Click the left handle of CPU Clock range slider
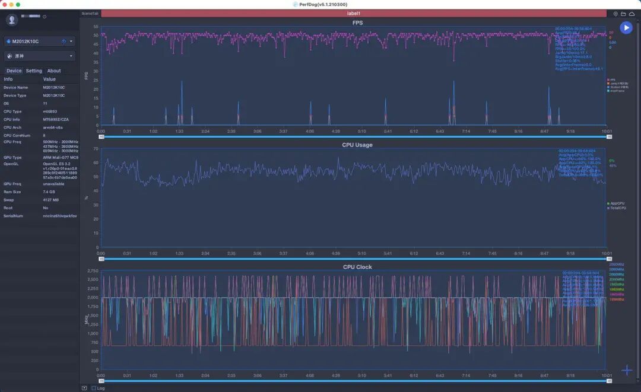 [x=101, y=381]
